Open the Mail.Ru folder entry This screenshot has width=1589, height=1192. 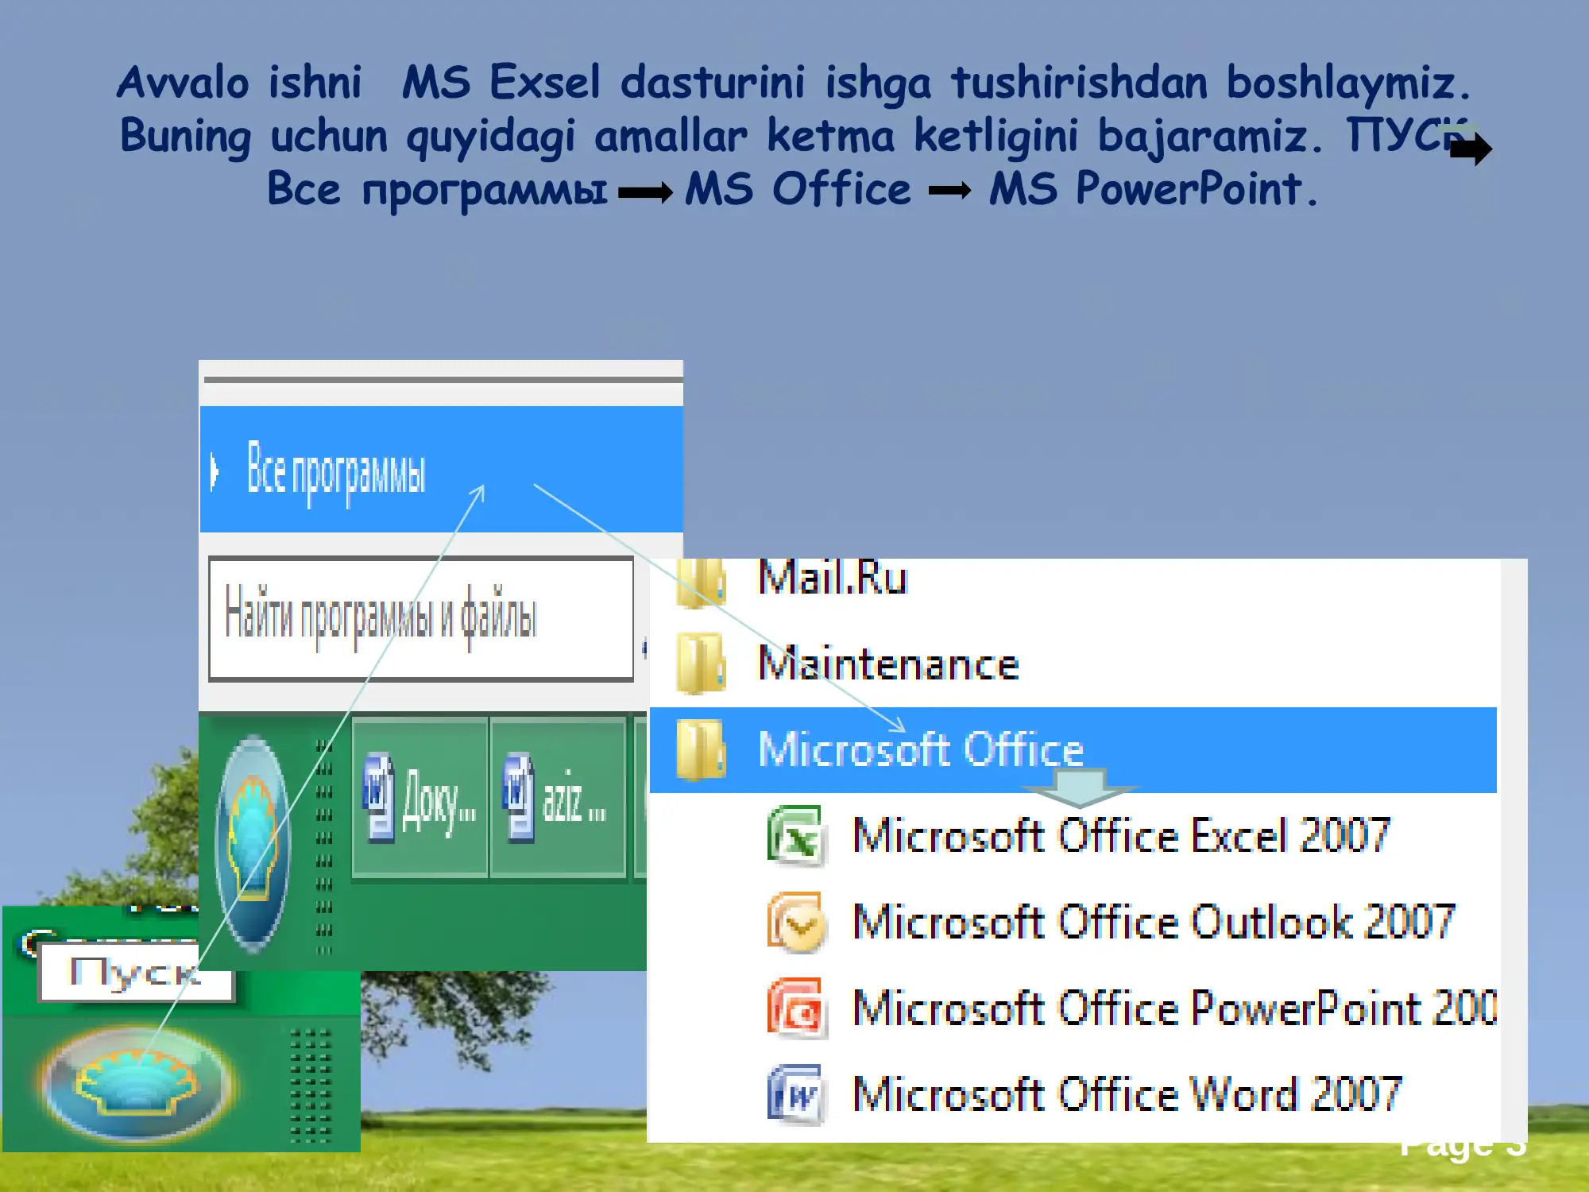point(833,578)
